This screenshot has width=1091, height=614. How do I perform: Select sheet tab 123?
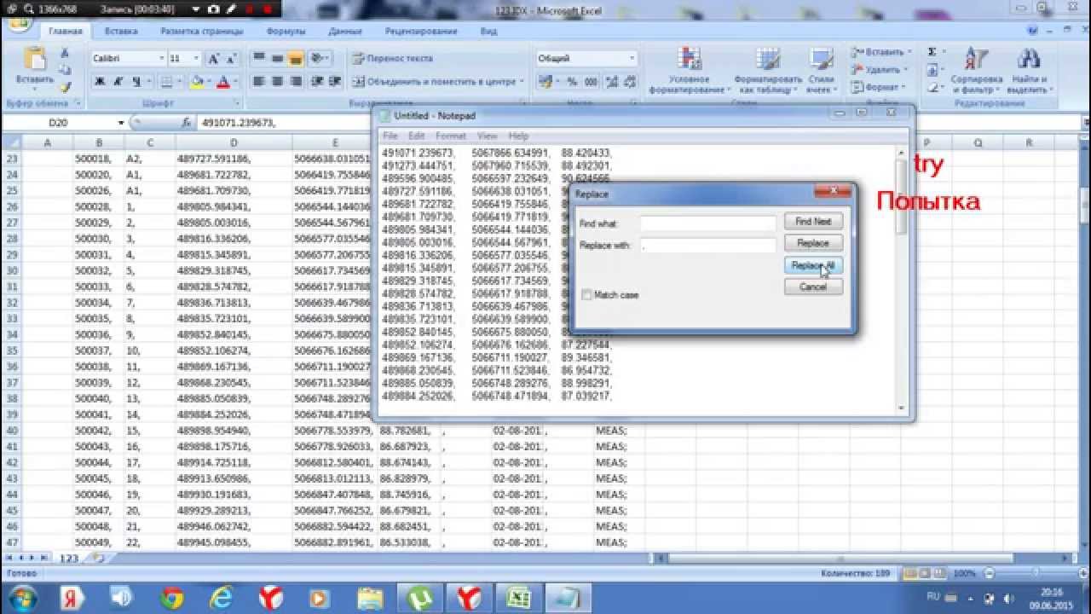[69, 559]
